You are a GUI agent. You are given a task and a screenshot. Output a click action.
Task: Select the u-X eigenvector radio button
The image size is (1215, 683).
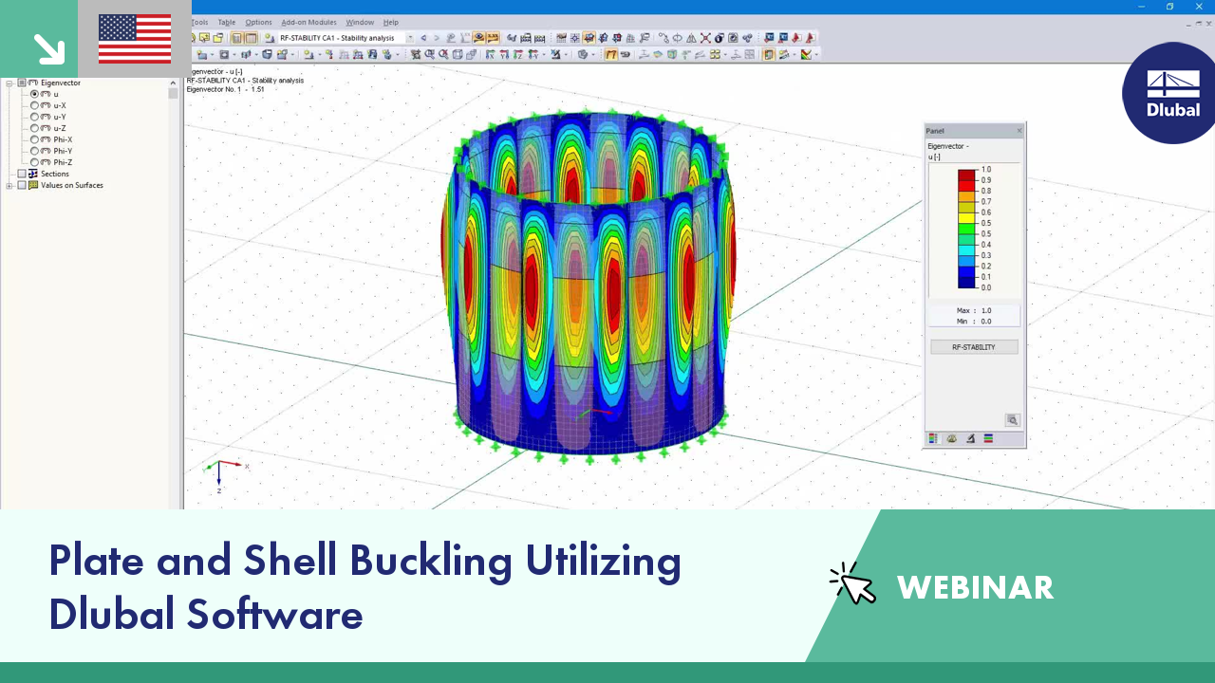pos(34,105)
